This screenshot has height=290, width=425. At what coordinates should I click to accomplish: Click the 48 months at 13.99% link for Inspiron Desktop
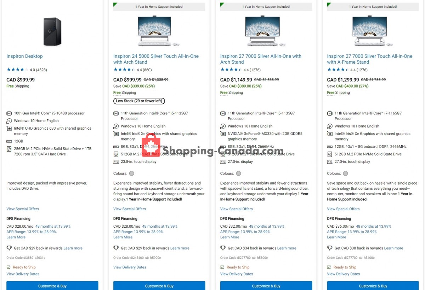pyautogui.click(x=53, y=226)
